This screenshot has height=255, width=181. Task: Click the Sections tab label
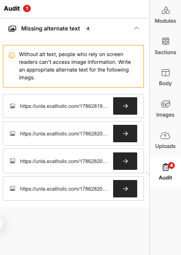(165, 52)
